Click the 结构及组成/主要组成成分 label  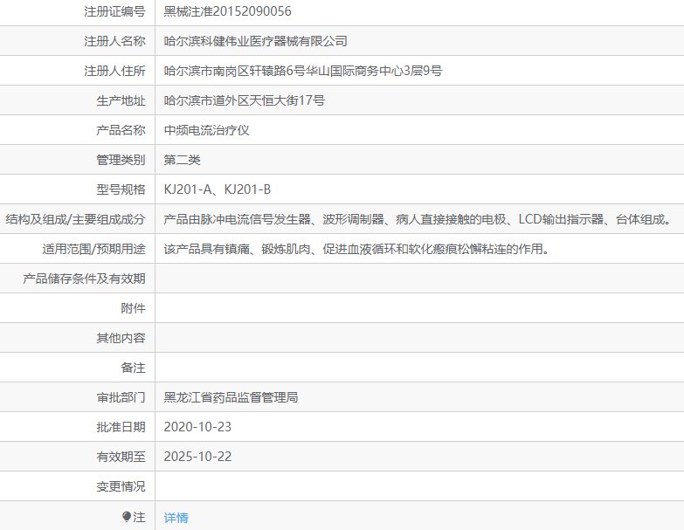tap(75, 219)
